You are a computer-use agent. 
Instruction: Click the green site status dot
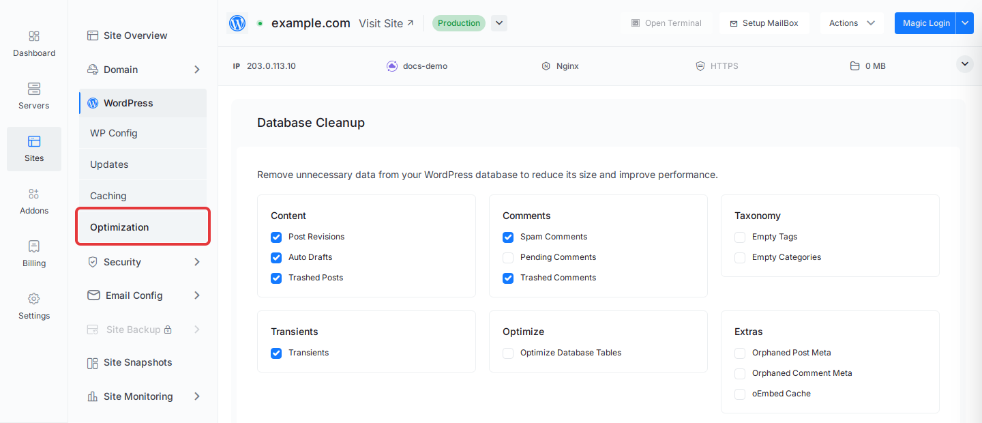(x=260, y=23)
